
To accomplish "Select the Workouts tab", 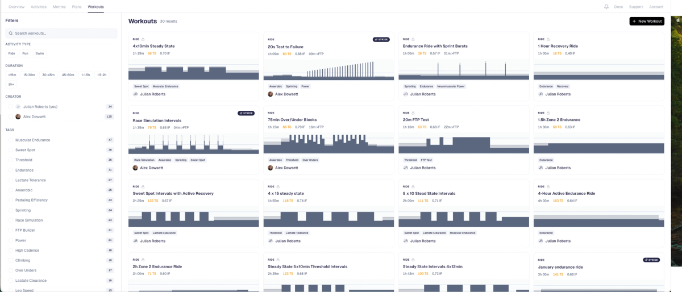I will coord(96,7).
